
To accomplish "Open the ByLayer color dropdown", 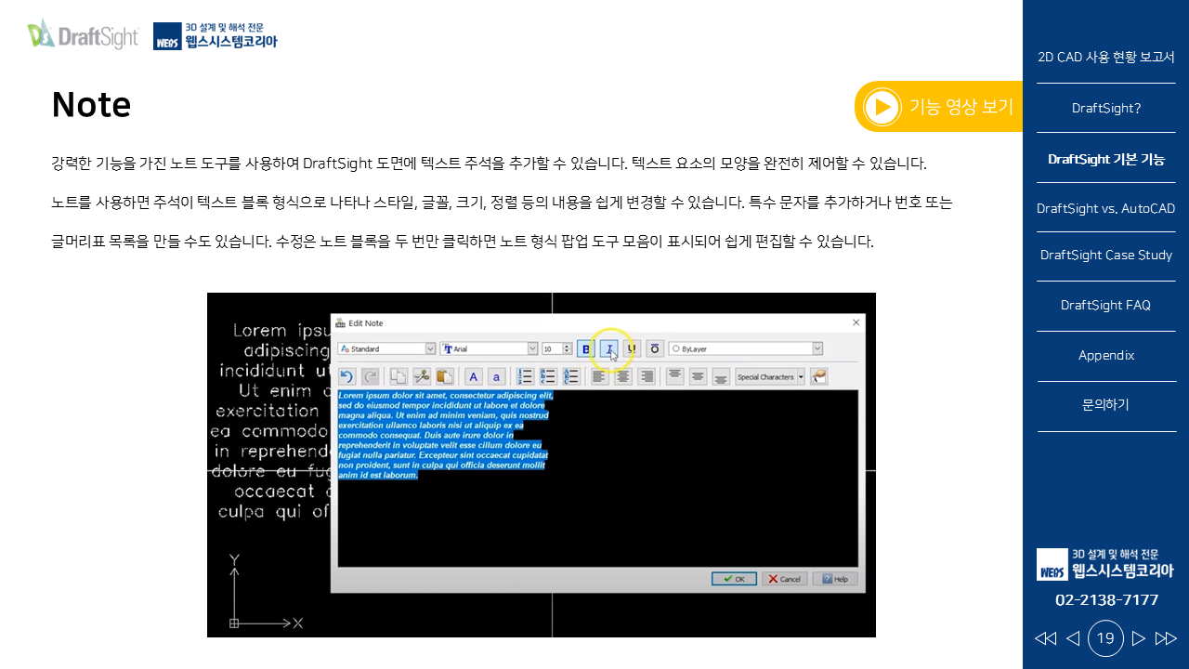I will coord(746,348).
